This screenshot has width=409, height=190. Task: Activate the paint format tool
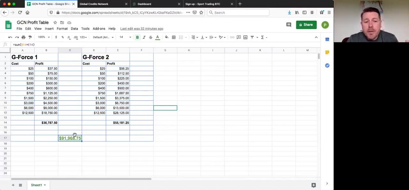pyautogui.click(x=30, y=37)
